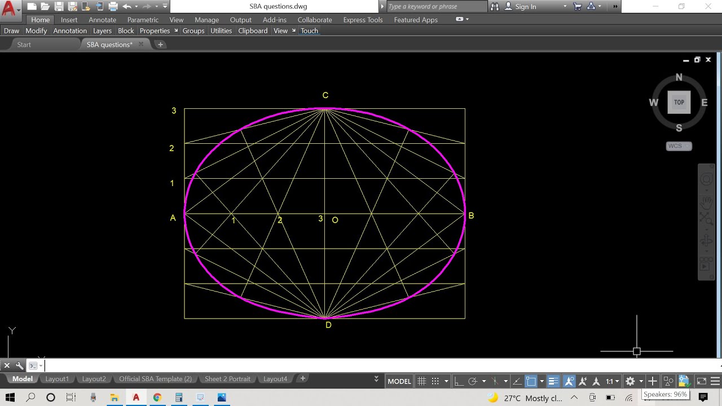Open the WCS coordinate system dropdown
Screen dimensions: 722x406
click(x=679, y=146)
